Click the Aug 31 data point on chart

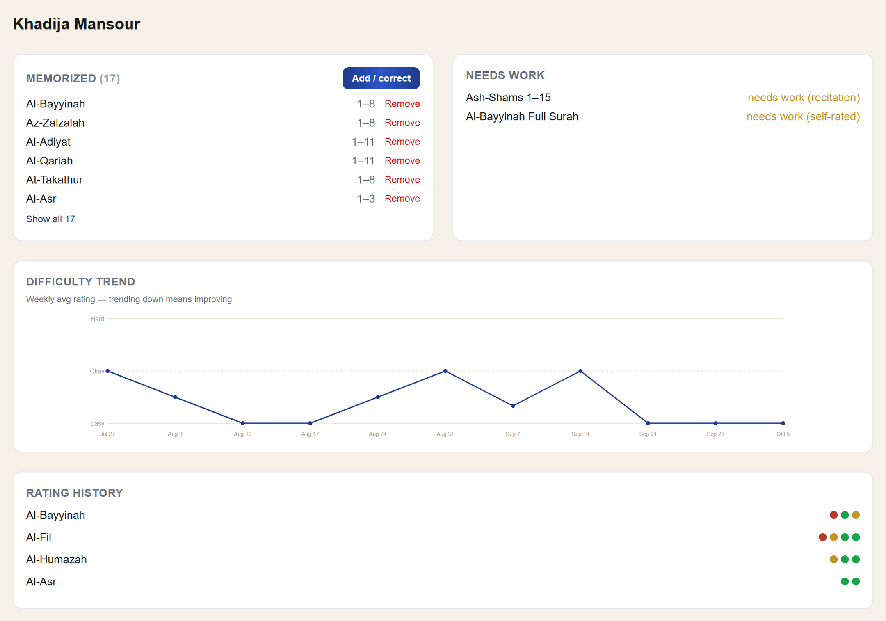tap(445, 371)
